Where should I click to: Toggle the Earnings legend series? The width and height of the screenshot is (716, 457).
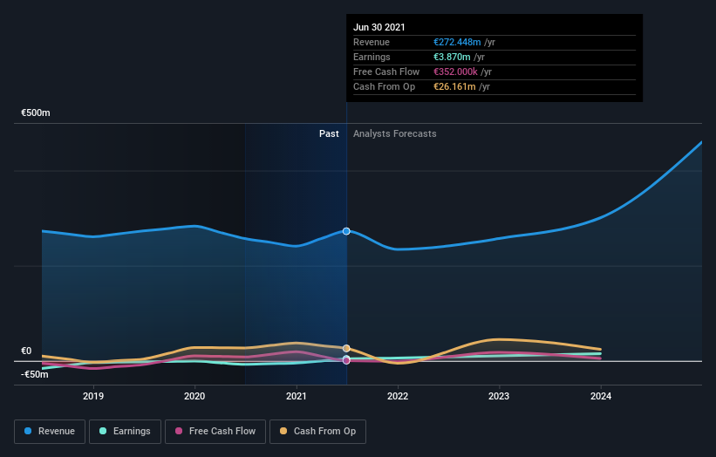click(125, 432)
